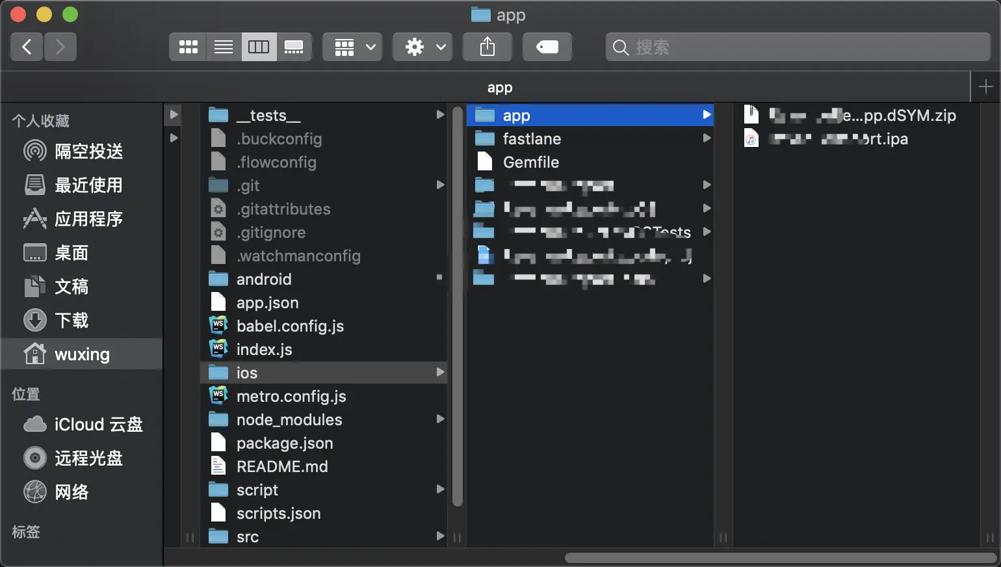Select the .git folder
This screenshot has width=1001, height=567.
tap(324, 185)
